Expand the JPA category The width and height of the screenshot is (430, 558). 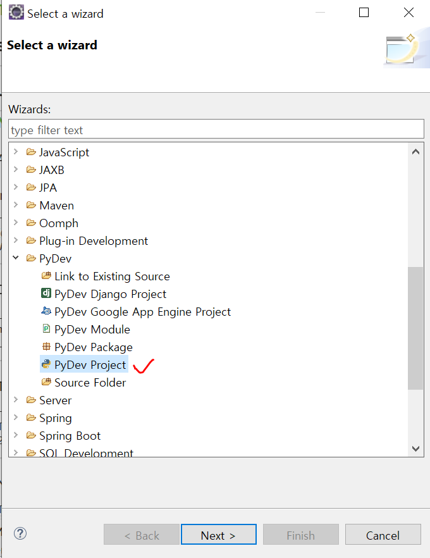tap(16, 187)
